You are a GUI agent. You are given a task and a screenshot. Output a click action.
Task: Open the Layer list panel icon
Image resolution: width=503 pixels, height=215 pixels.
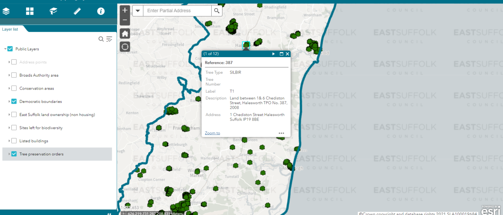(x=6, y=11)
